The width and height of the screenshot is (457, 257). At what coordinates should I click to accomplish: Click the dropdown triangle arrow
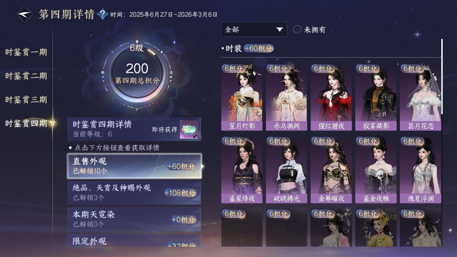(x=280, y=30)
